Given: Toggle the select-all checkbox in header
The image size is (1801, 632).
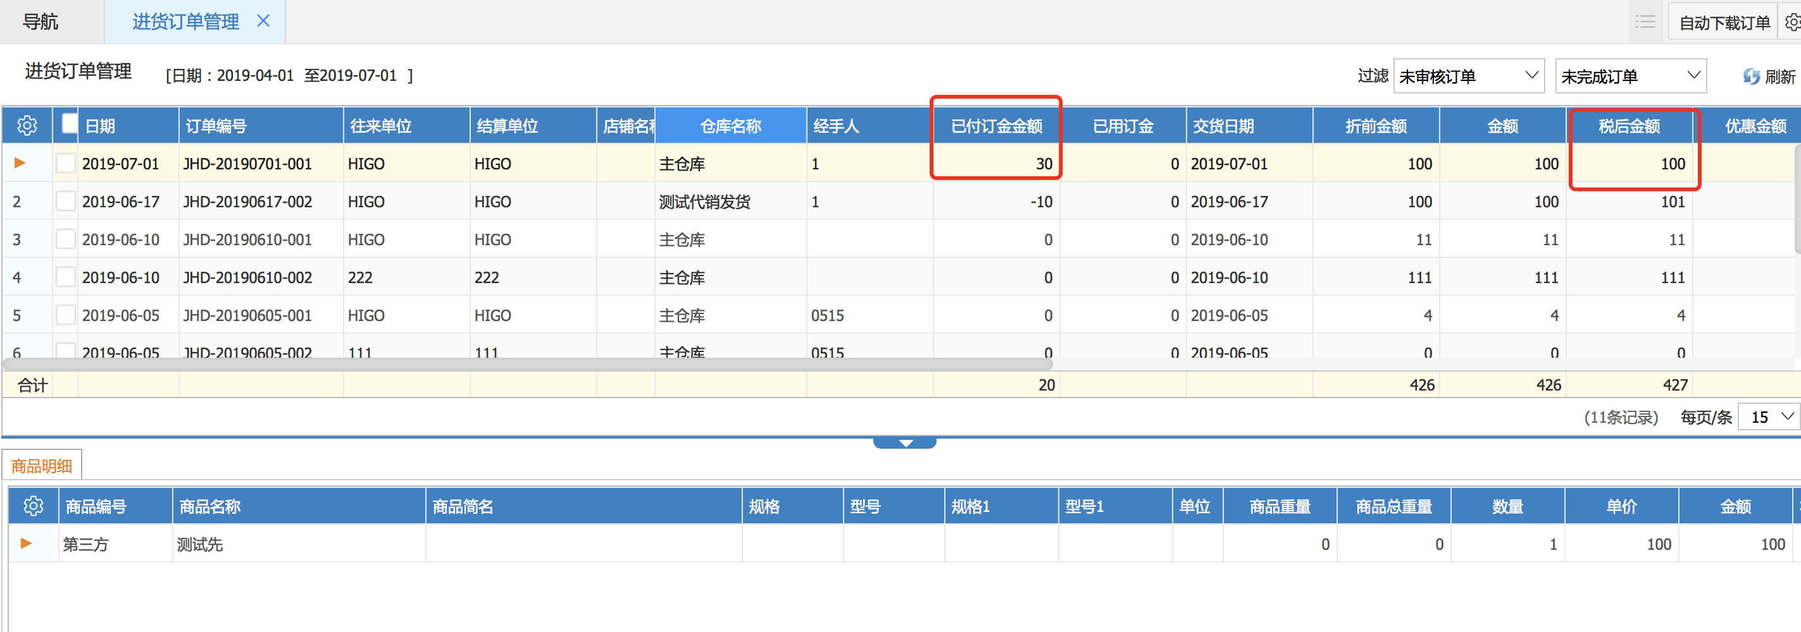Looking at the screenshot, I should (69, 123).
